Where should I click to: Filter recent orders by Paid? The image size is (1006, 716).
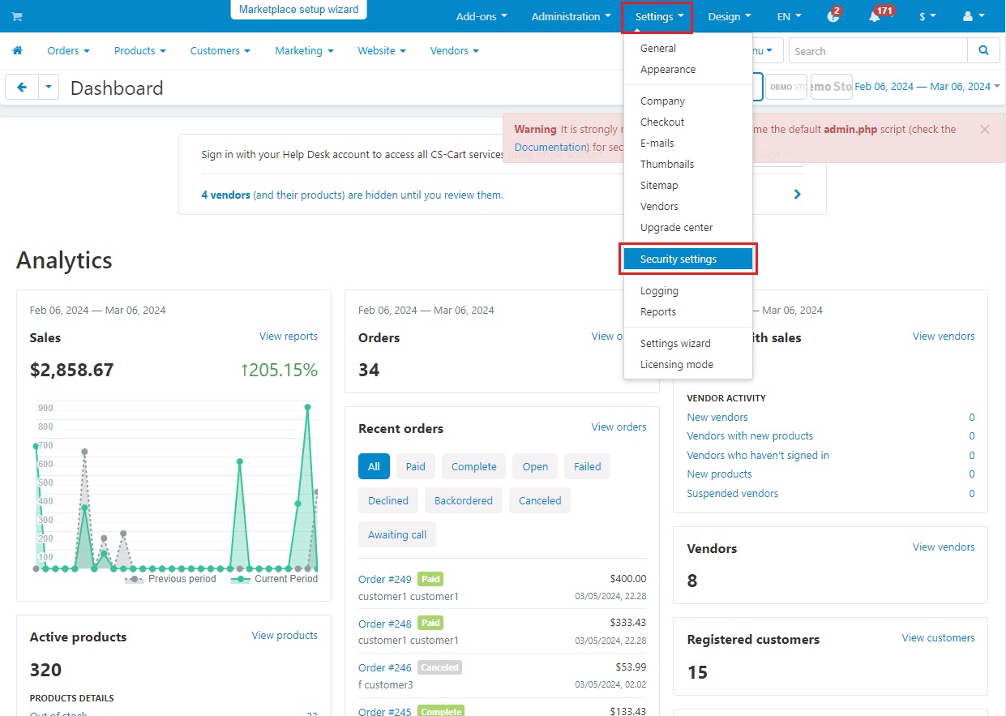click(x=416, y=466)
